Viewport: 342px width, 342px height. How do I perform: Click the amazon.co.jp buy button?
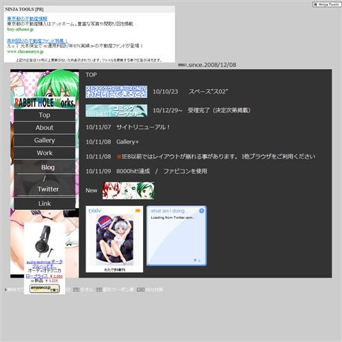(x=44, y=289)
